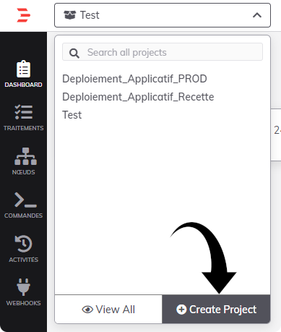
Task: Open Commandes terminal prompt icon
Action: [25, 200]
